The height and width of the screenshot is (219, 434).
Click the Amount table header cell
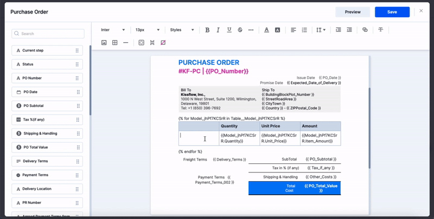tap(321, 126)
